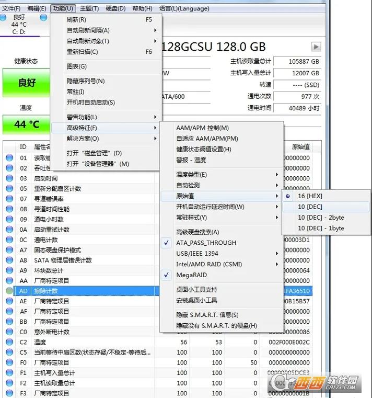Choose 隐藏没有 S.M.A.R.T. 的硬盘(H) entry
This screenshot has height=398, width=372.
[x=222, y=326]
